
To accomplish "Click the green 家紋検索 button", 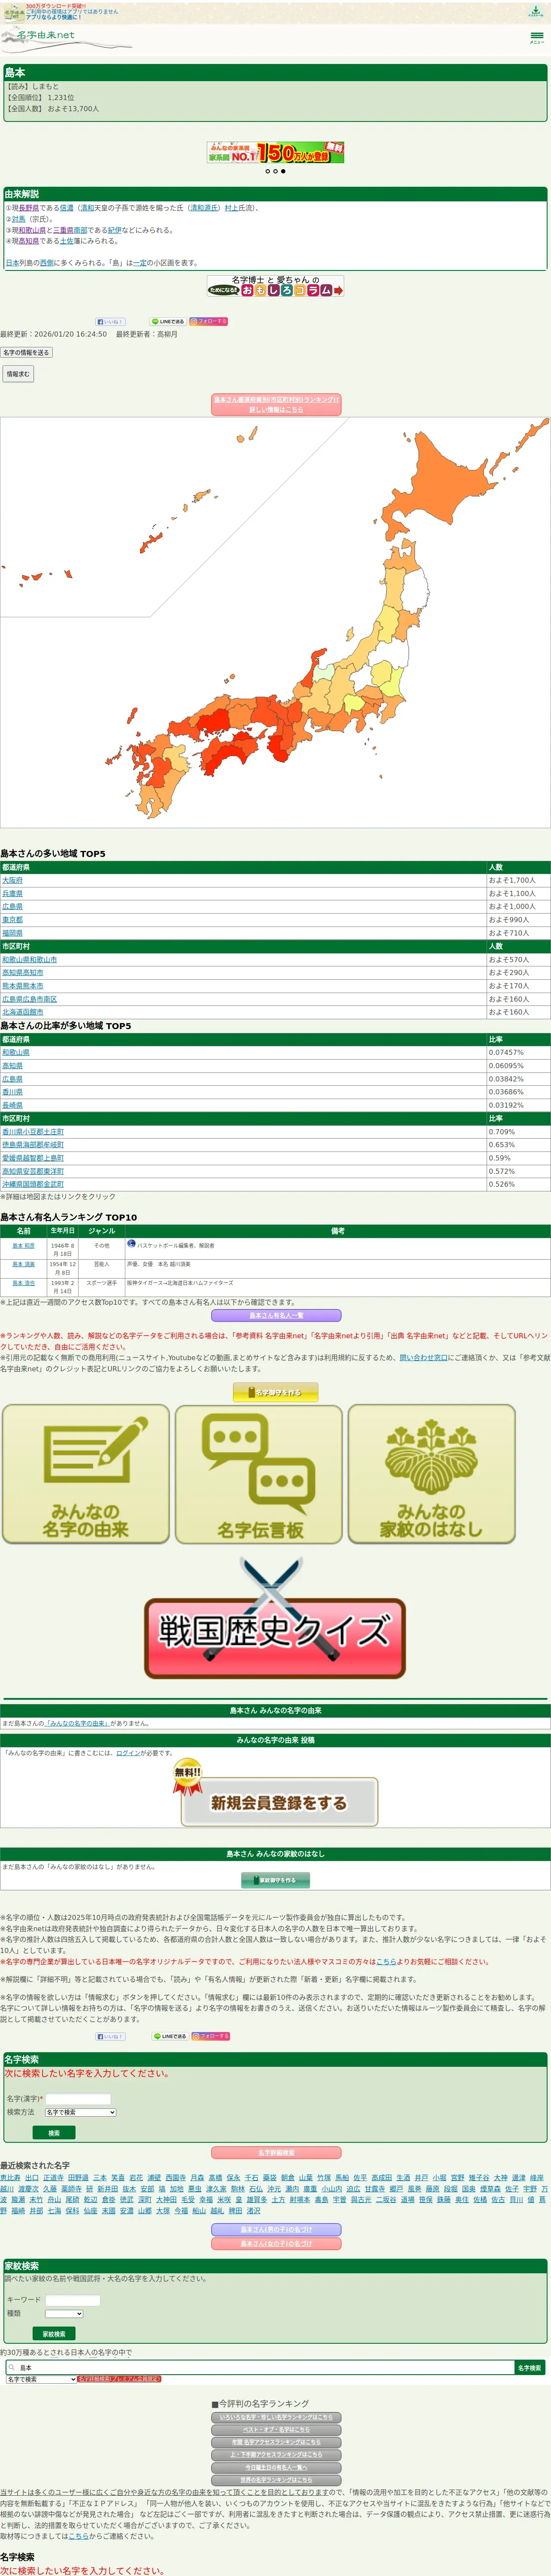I will 54,2334.
